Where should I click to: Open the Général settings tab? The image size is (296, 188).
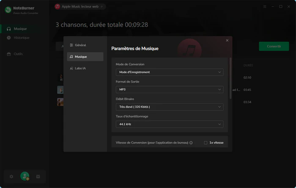point(85,45)
